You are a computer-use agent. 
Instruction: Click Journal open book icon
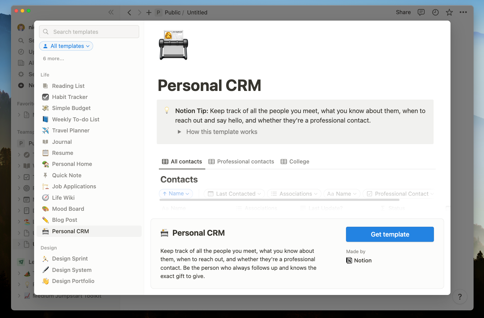(45, 142)
